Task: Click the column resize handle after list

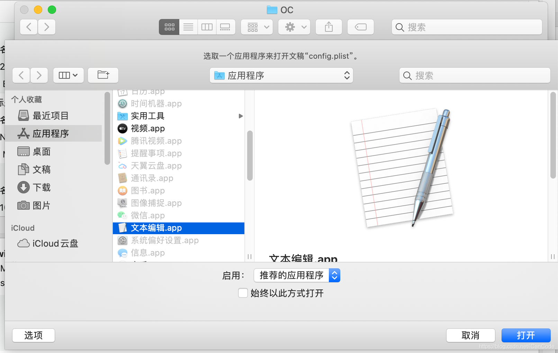Action: 250,257
